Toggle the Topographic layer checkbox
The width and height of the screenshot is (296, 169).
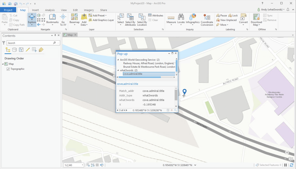8,69
